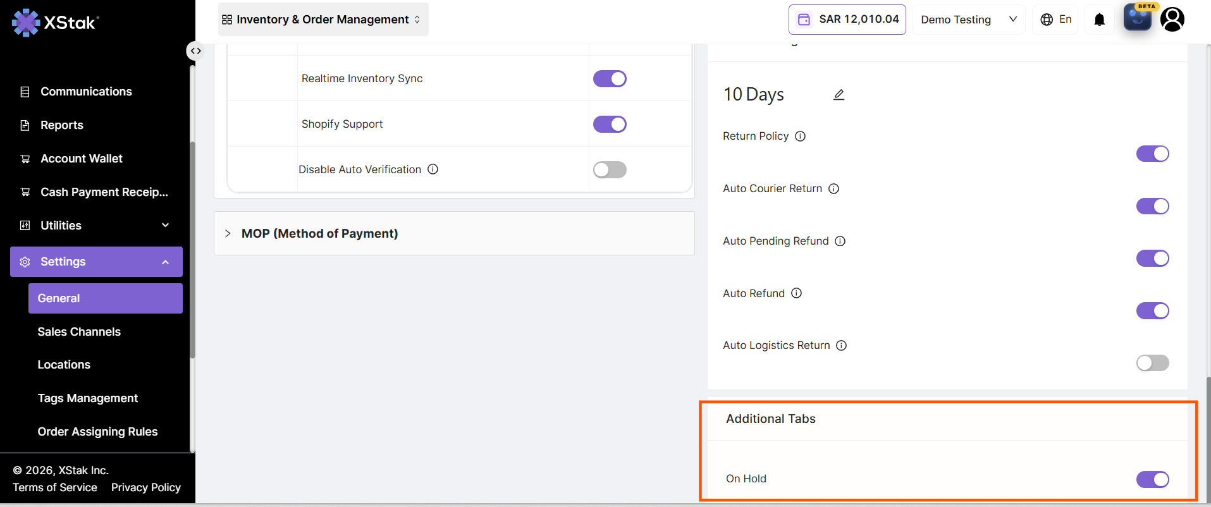Screen dimensions: 1211x507
Task: Click the Shopify Support label
Action: pyautogui.click(x=342, y=124)
